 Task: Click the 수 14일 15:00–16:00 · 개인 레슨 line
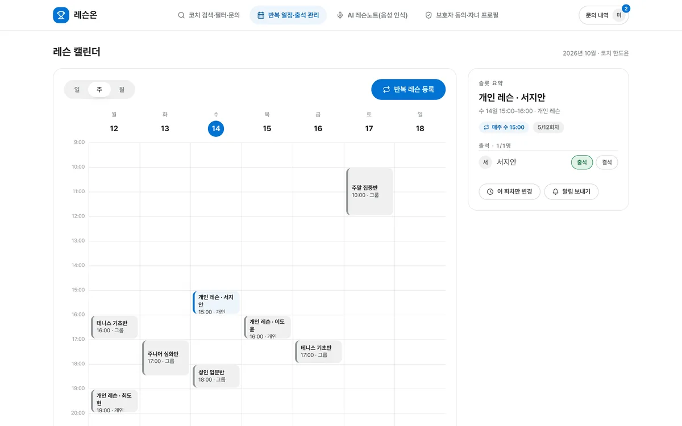point(519,111)
